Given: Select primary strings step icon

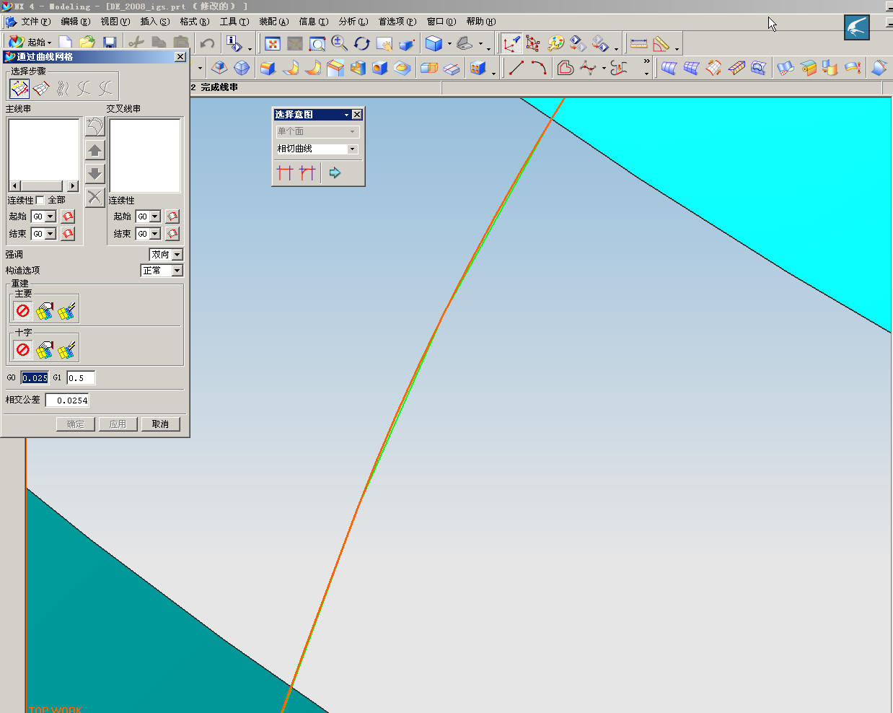Looking at the screenshot, I should click(x=19, y=88).
